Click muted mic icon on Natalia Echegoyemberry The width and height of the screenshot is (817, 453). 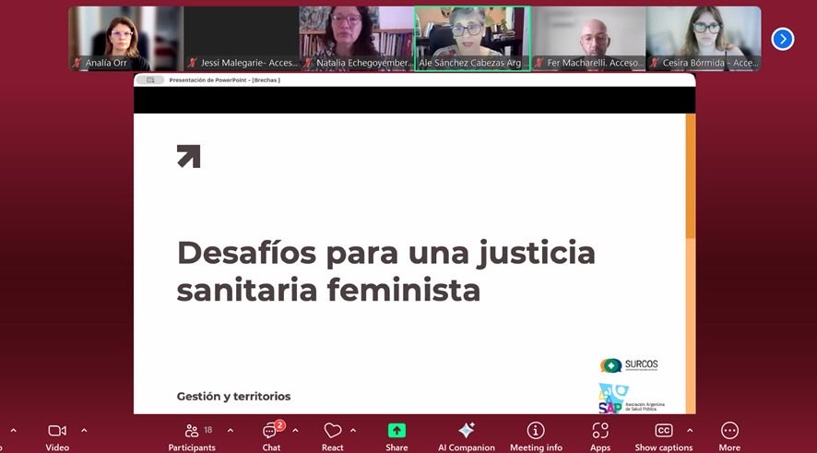308,63
